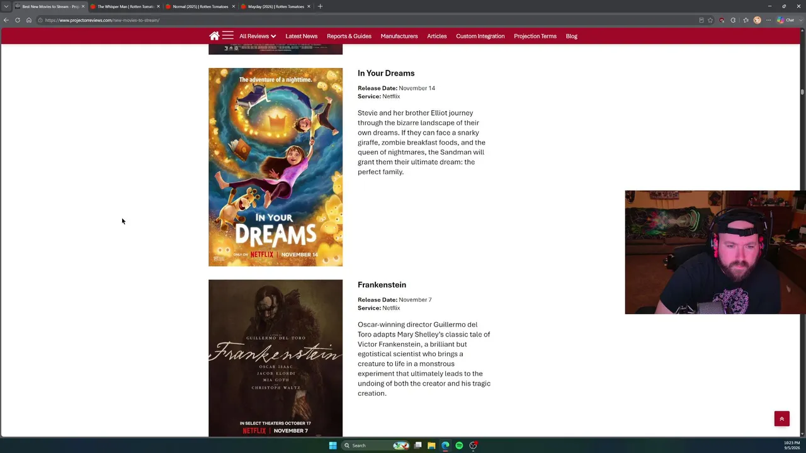Close The Whisper Man tab
Viewport: 806px width, 453px height.
tap(158, 6)
